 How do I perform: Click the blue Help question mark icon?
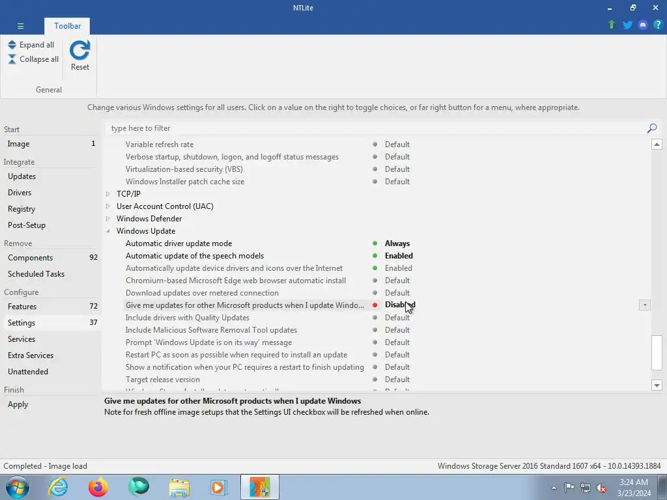tap(658, 25)
